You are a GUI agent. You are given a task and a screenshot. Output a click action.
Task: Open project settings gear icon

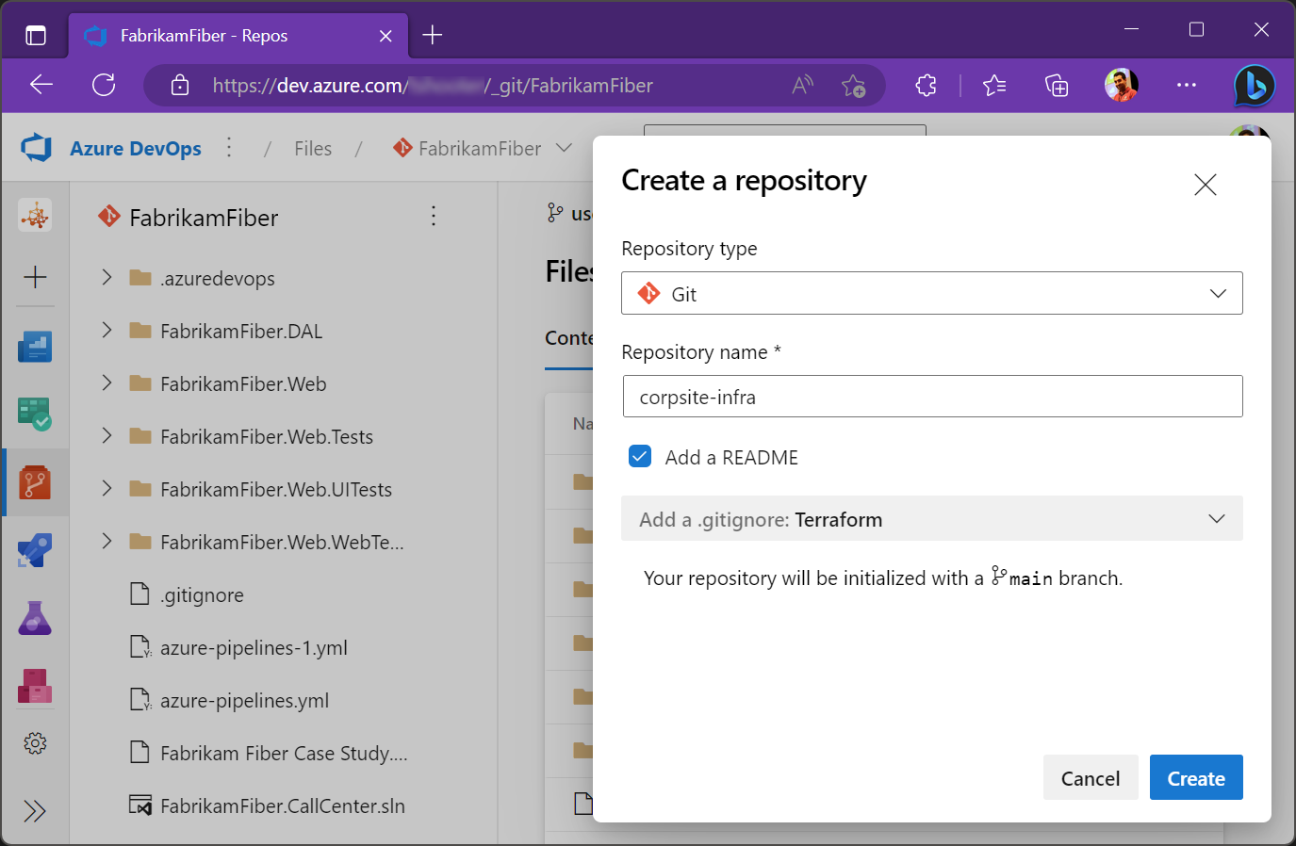point(35,743)
